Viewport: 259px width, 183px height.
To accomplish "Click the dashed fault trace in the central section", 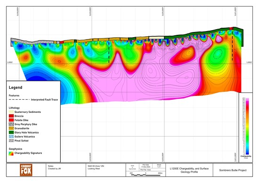I will (x=109, y=53).
